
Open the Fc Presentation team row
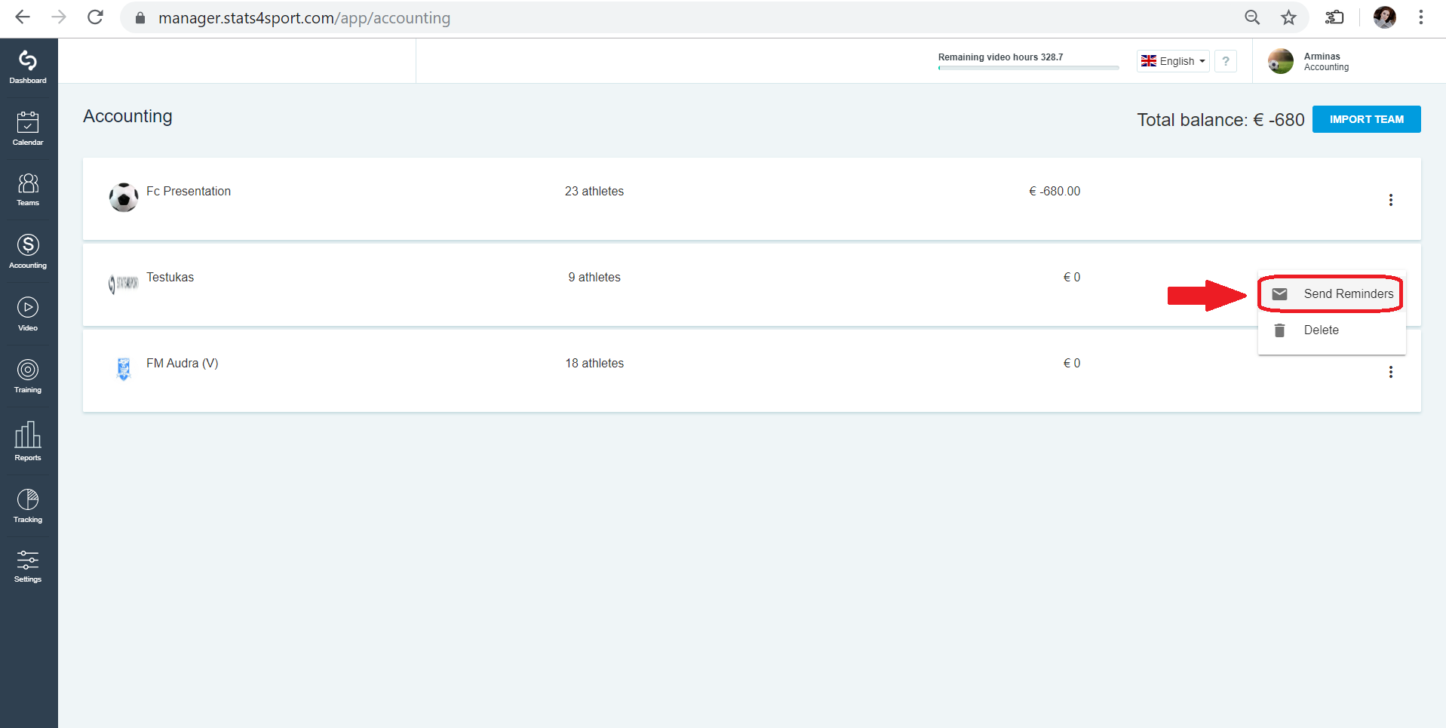coord(751,199)
